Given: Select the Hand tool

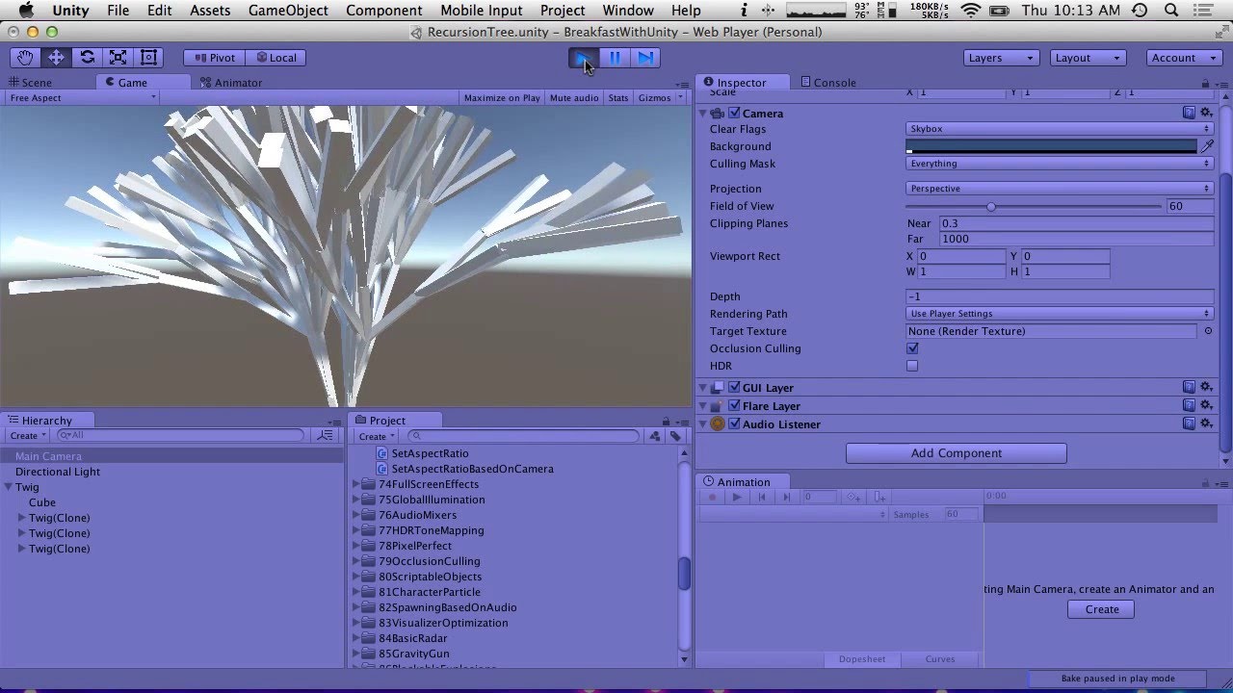Looking at the screenshot, I should click(25, 58).
